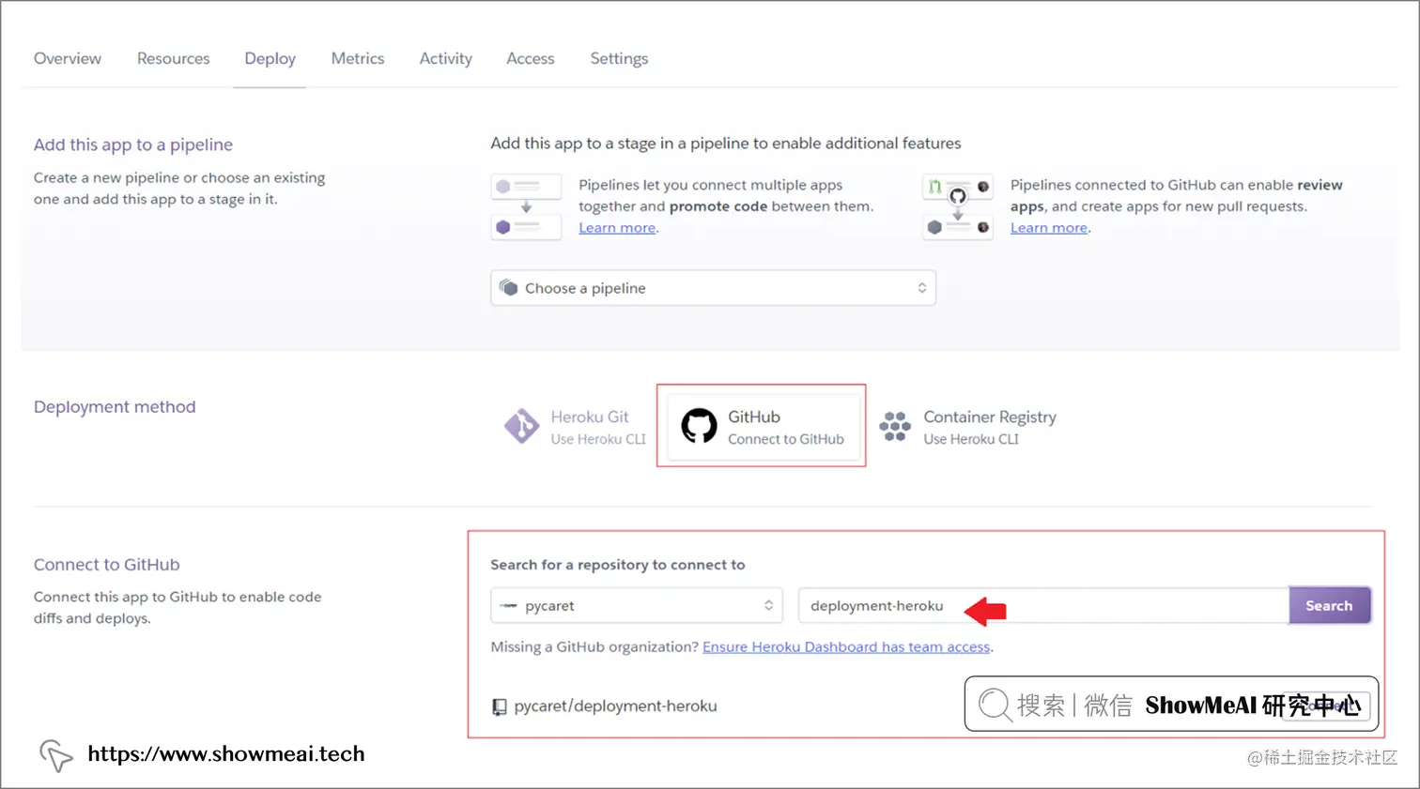Open Ensure Heroku Dashboard has team access link
1420x789 pixels.
click(846, 646)
